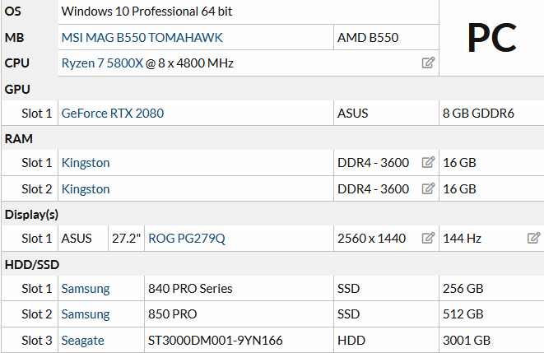
Task: Click edit icon beside 2560 x 1440 resolution
Action: pos(428,239)
